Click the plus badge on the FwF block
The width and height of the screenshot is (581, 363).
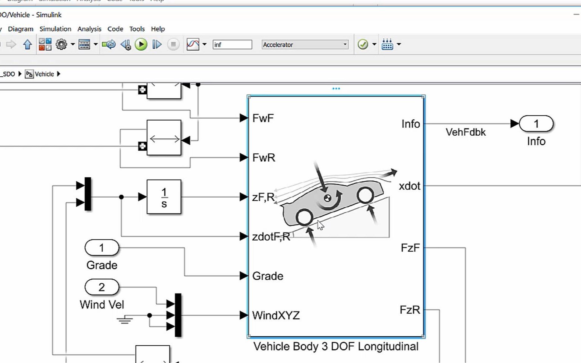point(142,90)
